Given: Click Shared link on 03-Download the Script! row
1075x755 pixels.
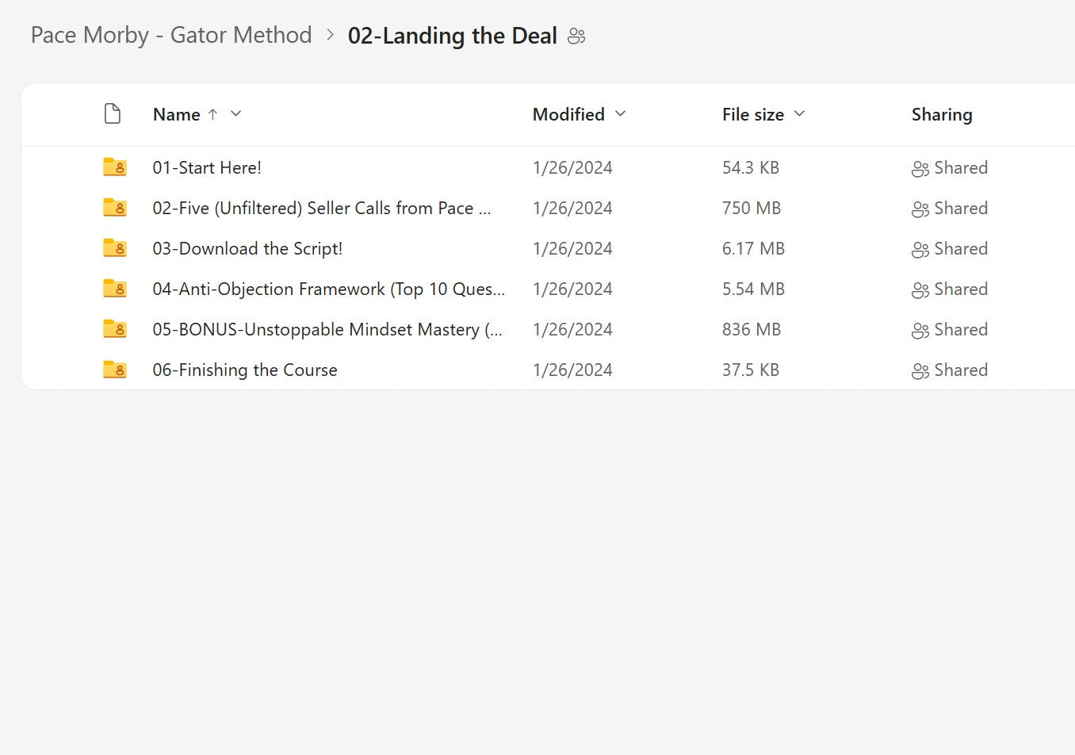Looking at the screenshot, I should coord(961,248).
